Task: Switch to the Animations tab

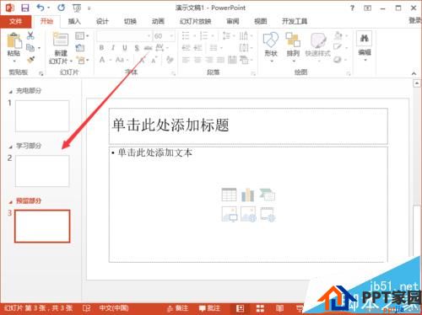Action: point(158,21)
